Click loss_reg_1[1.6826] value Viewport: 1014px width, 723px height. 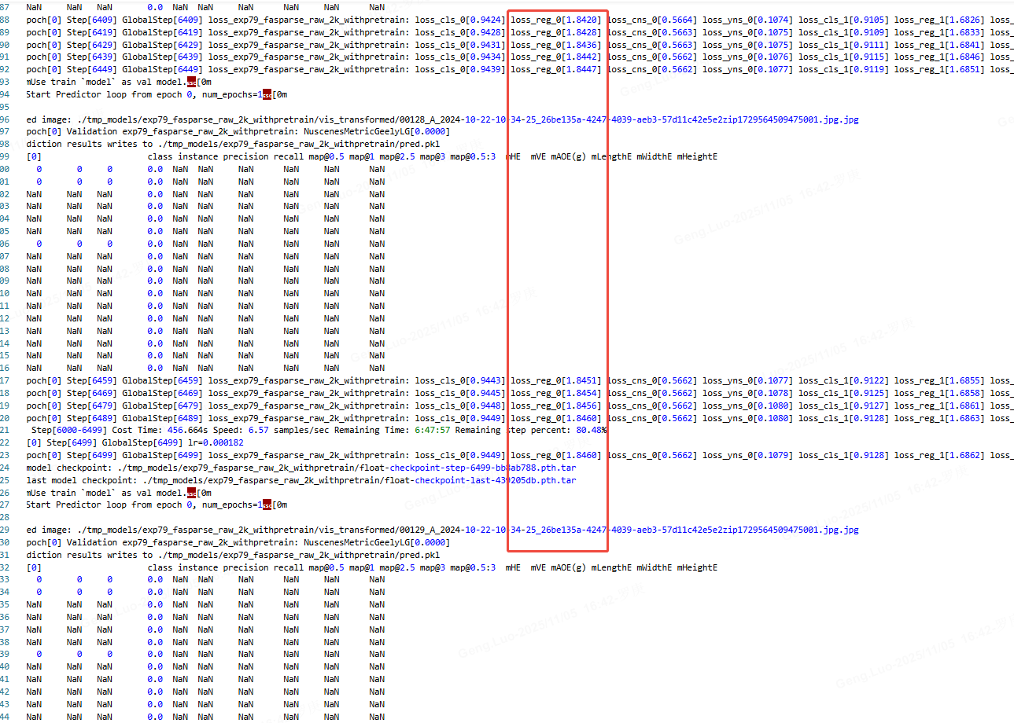[940, 20]
